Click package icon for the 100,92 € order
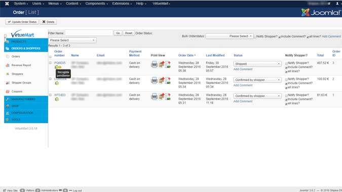 pyautogui.click(x=162, y=80)
